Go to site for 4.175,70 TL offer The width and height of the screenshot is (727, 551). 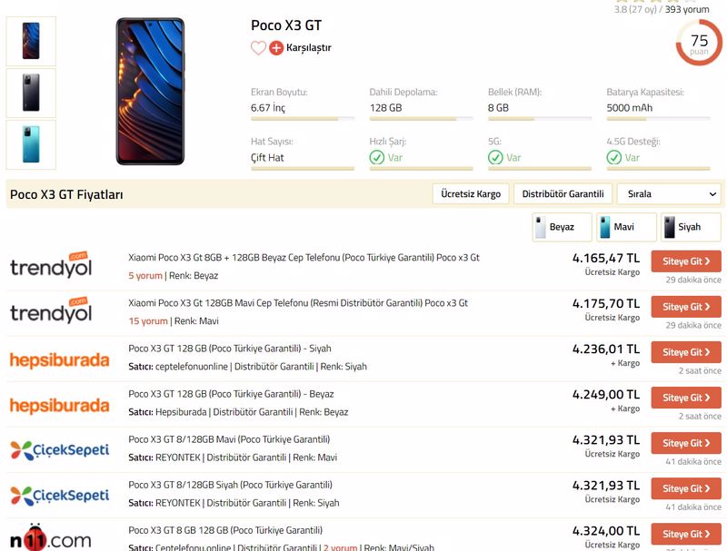(686, 307)
